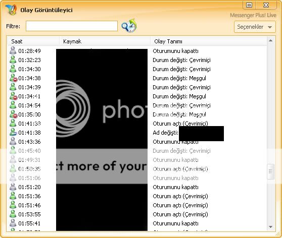Click the offline user icon at 01:43:36

pyautogui.click(x=13, y=141)
